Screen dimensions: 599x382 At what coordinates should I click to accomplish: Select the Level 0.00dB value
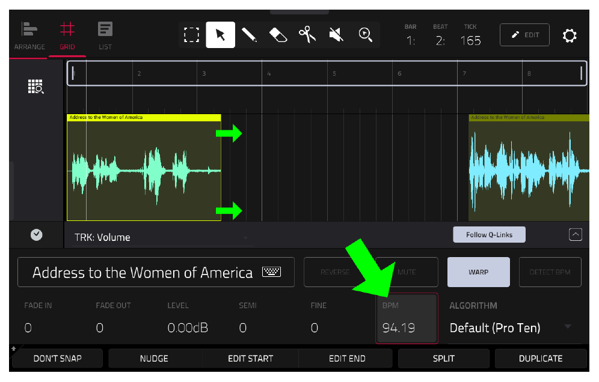click(x=188, y=328)
